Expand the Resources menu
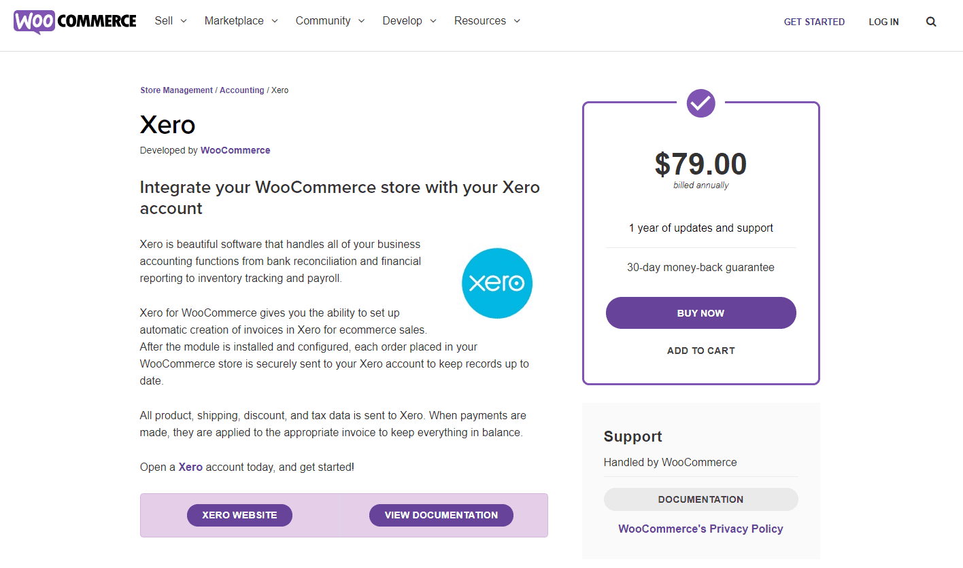963x568 pixels. (481, 21)
